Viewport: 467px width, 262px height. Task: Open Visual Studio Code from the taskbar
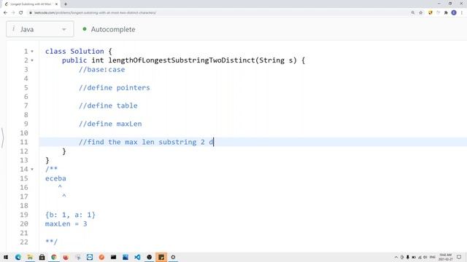137,257
